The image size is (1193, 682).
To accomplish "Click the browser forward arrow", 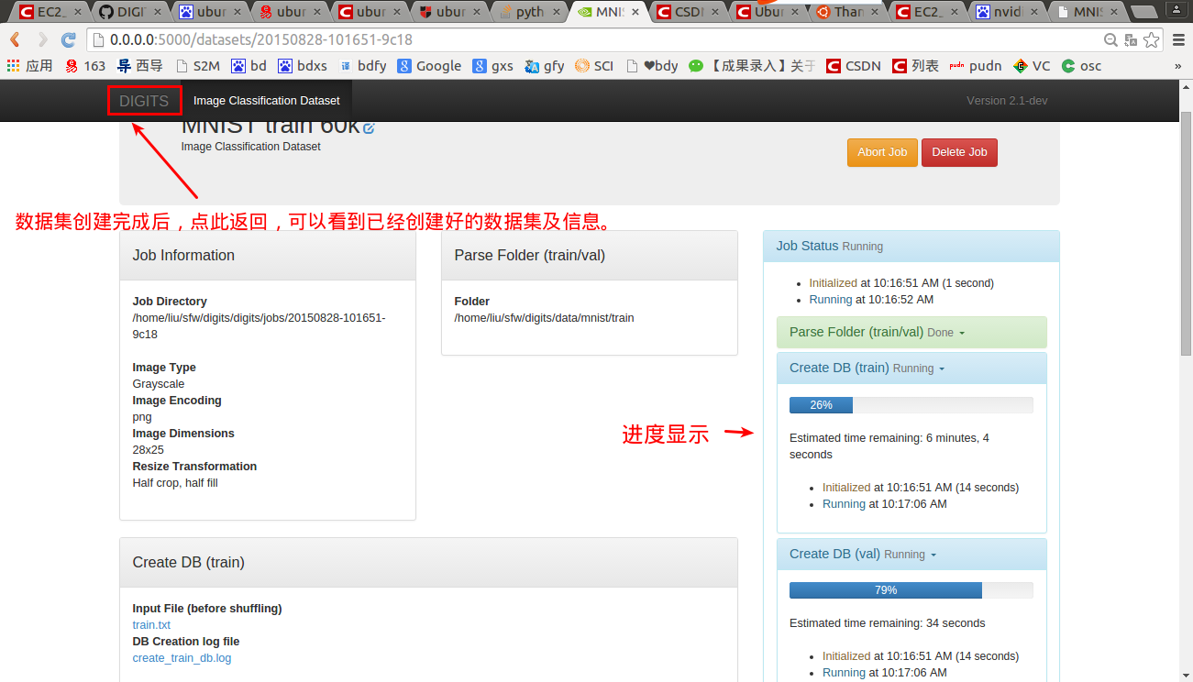I will 42,40.
